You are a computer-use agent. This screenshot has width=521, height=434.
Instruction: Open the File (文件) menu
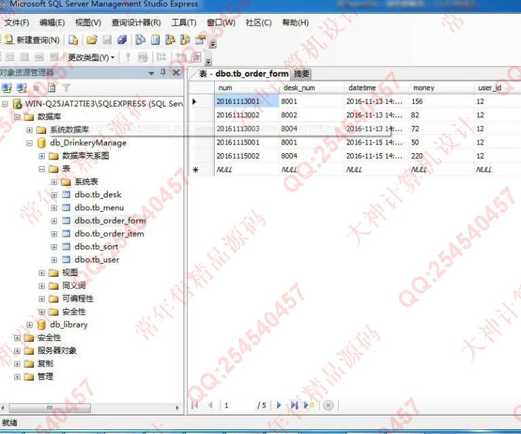pyautogui.click(x=17, y=22)
